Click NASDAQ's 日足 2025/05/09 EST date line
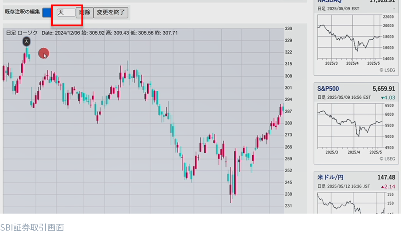This screenshot has height=233, width=401. 338,9
